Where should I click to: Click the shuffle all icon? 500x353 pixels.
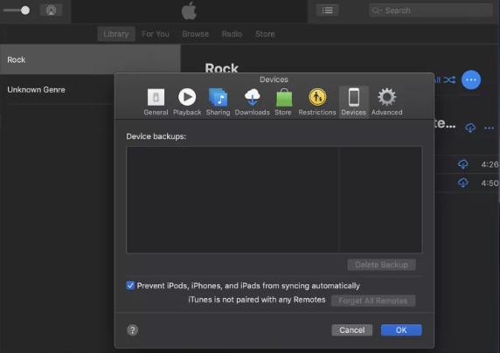coord(449,80)
